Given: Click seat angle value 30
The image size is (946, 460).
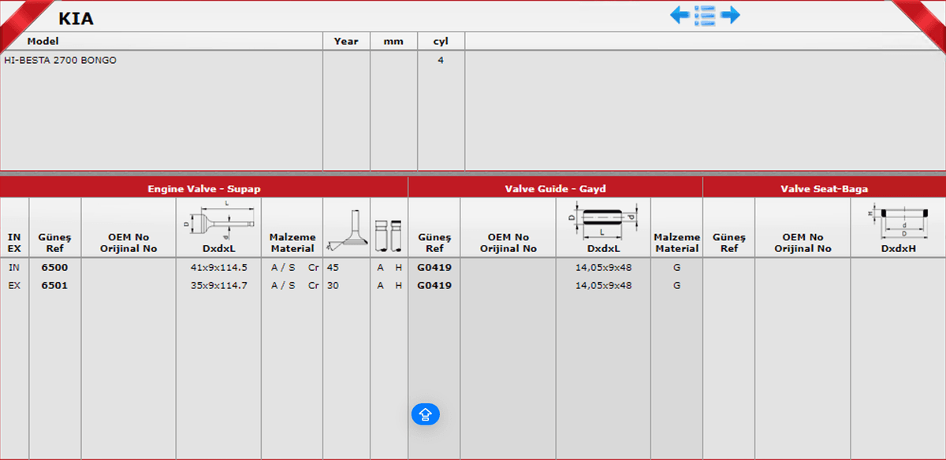Looking at the screenshot, I should tap(333, 285).
